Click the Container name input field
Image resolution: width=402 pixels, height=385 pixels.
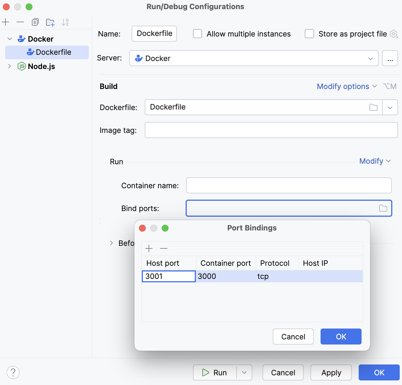pos(289,185)
